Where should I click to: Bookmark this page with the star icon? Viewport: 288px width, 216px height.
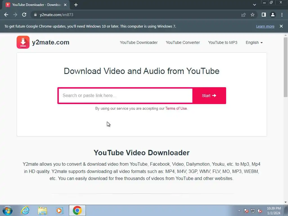tap(253, 15)
